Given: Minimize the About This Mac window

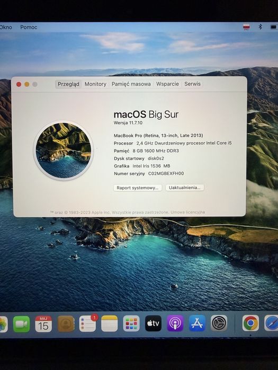Looking at the screenshot, I should point(27,84).
